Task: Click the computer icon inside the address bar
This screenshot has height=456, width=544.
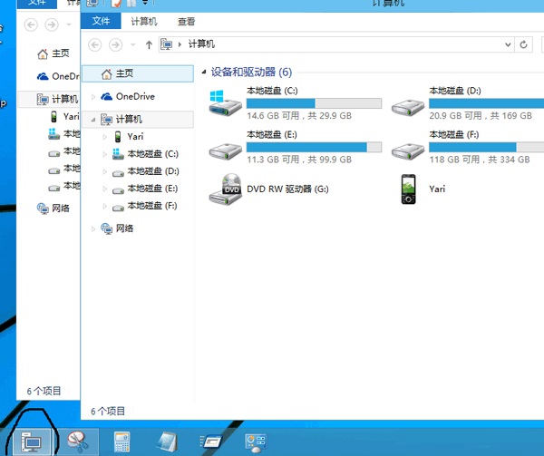Action: click(167, 44)
